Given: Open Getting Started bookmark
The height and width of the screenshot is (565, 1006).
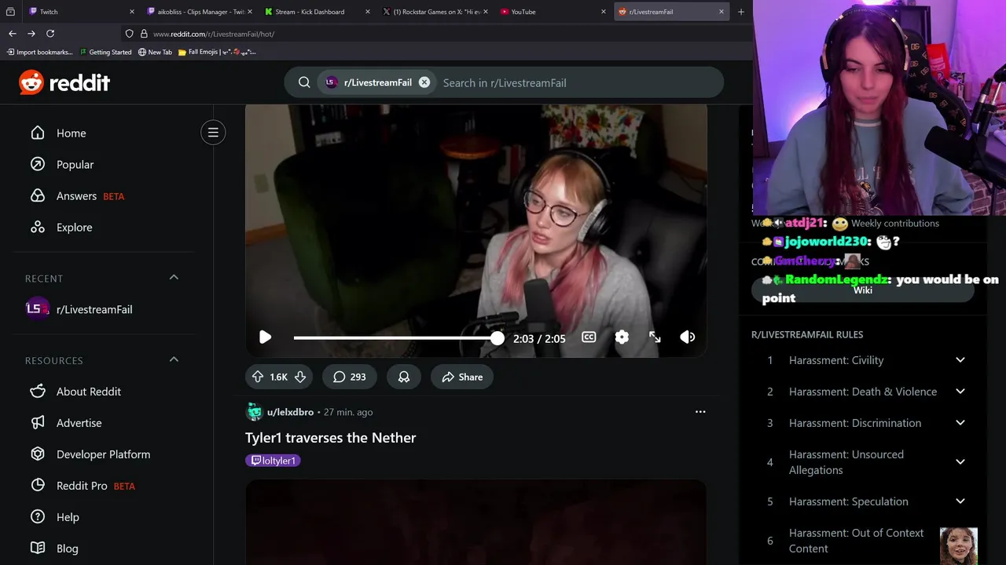Looking at the screenshot, I should [x=106, y=53].
